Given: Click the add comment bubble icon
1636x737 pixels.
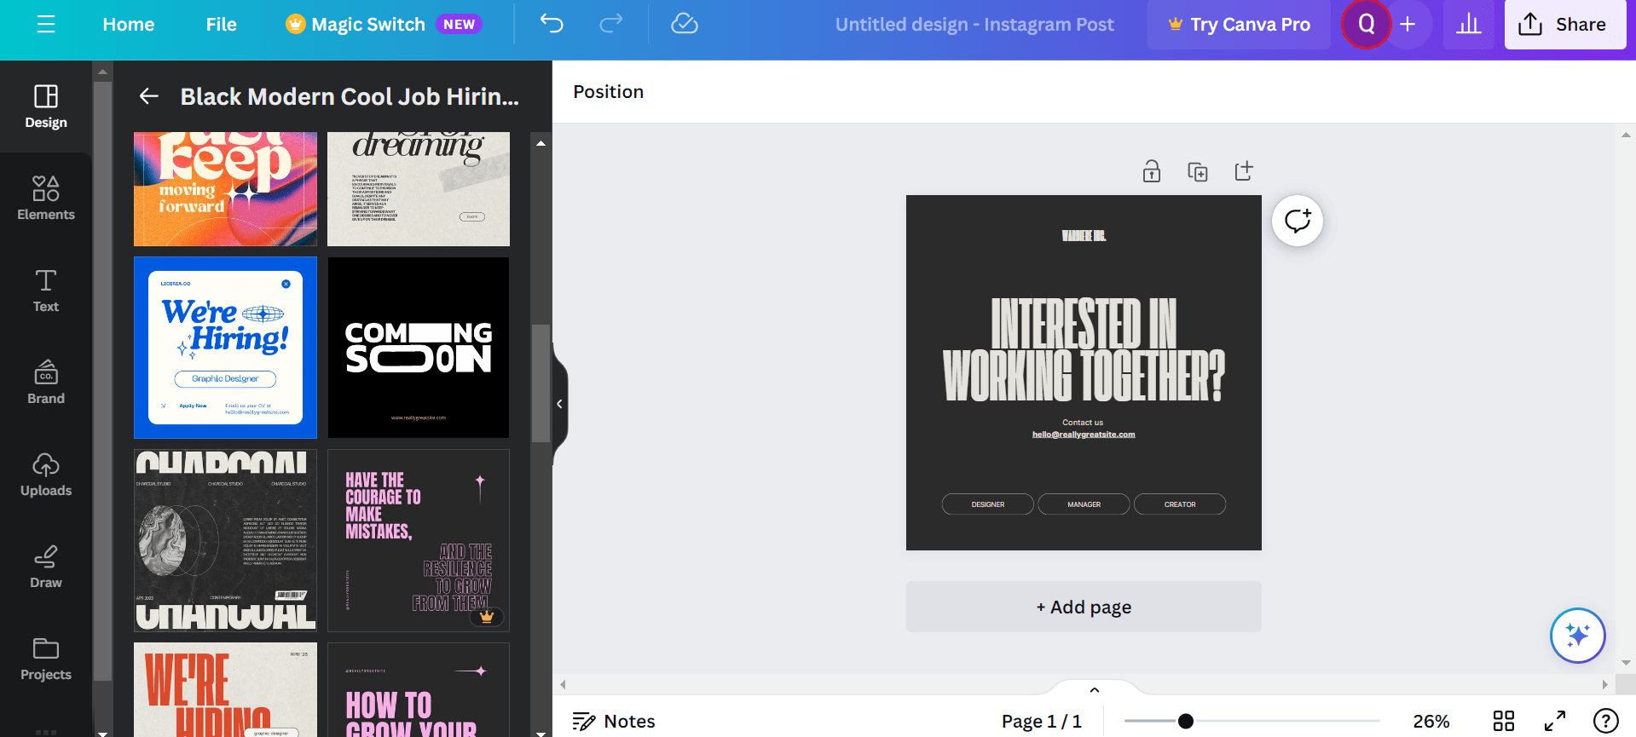Looking at the screenshot, I should (x=1297, y=221).
